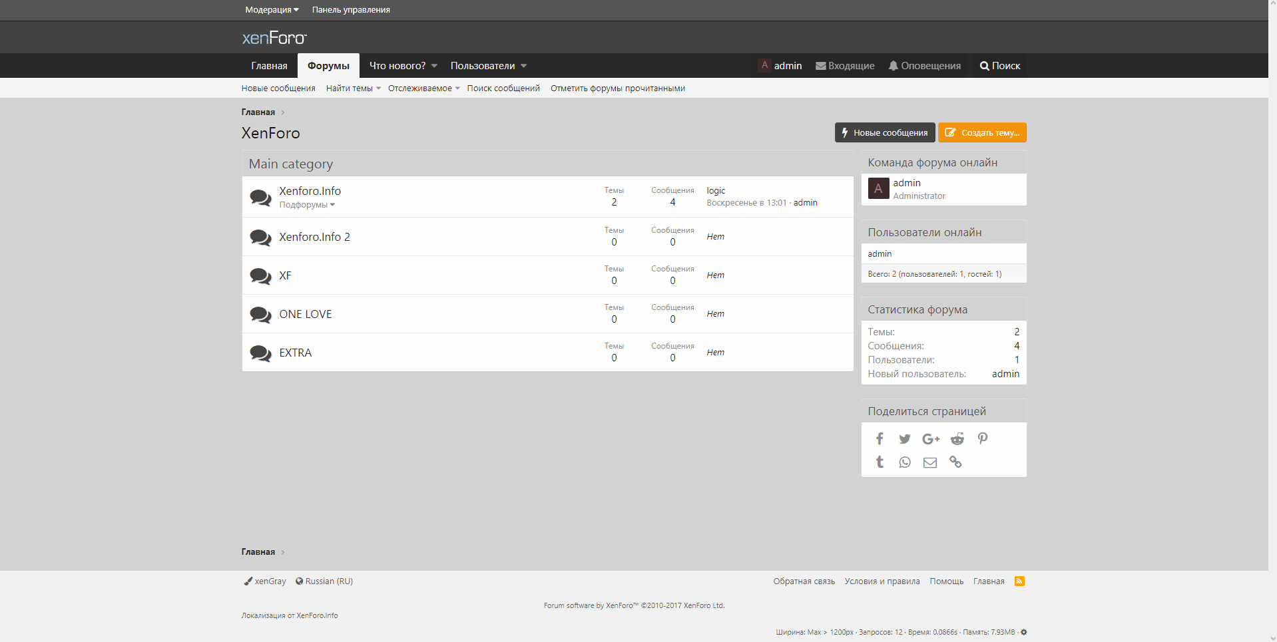Click the WhatsApp share icon

click(904, 462)
